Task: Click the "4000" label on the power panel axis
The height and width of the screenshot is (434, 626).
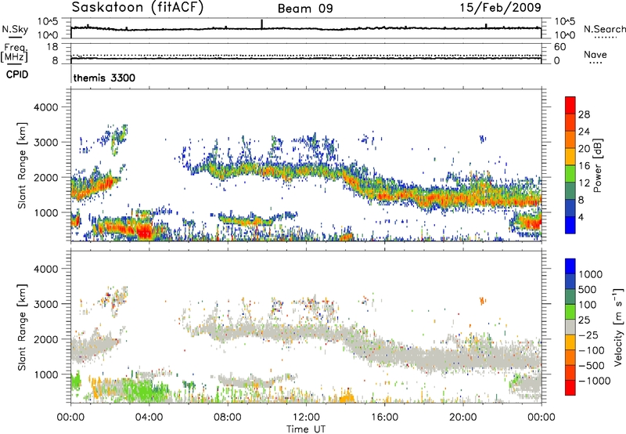Action: pyautogui.click(x=45, y=107)
